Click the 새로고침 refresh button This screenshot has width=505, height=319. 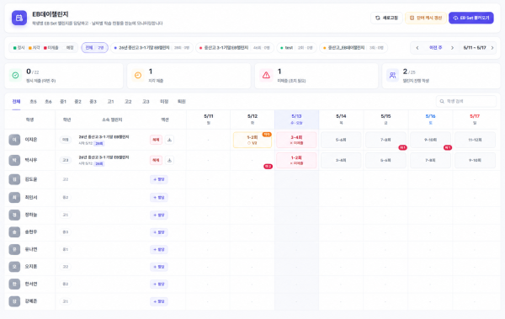click(386, 18)
